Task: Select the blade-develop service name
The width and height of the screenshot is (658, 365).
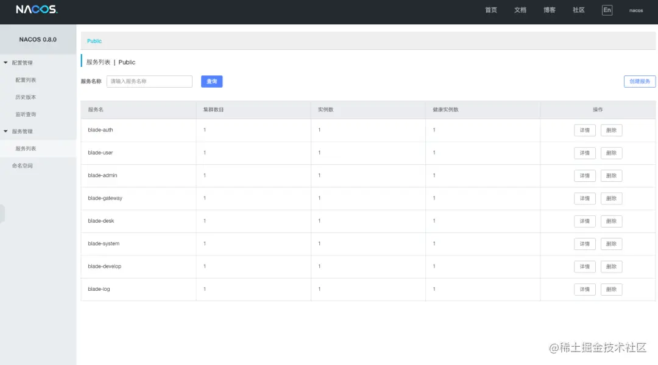Action: tap(105, 266)
